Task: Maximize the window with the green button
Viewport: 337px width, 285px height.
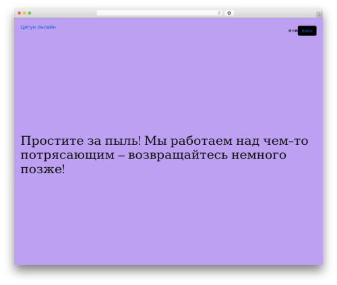Action: click(30, 13)
